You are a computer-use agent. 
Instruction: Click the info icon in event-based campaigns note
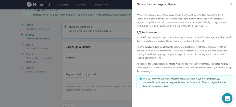141,79
